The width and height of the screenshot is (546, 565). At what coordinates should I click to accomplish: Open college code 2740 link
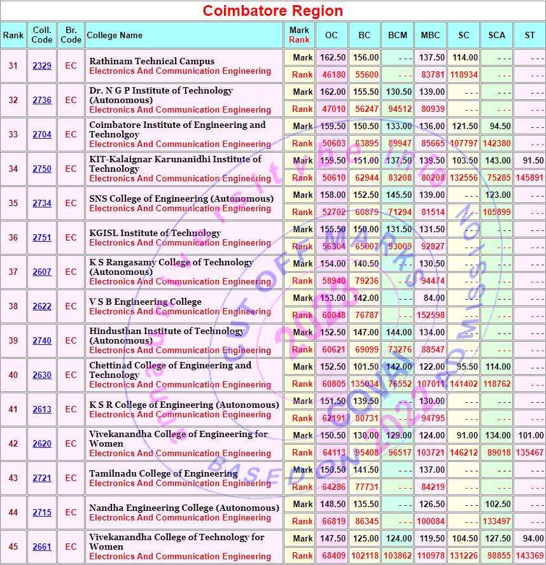point(42,341)
